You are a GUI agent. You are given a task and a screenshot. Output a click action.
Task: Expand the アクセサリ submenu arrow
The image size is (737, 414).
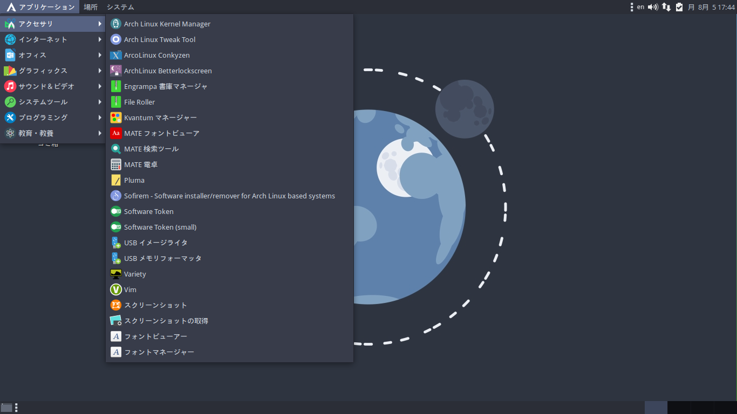(x=100, y=24)
